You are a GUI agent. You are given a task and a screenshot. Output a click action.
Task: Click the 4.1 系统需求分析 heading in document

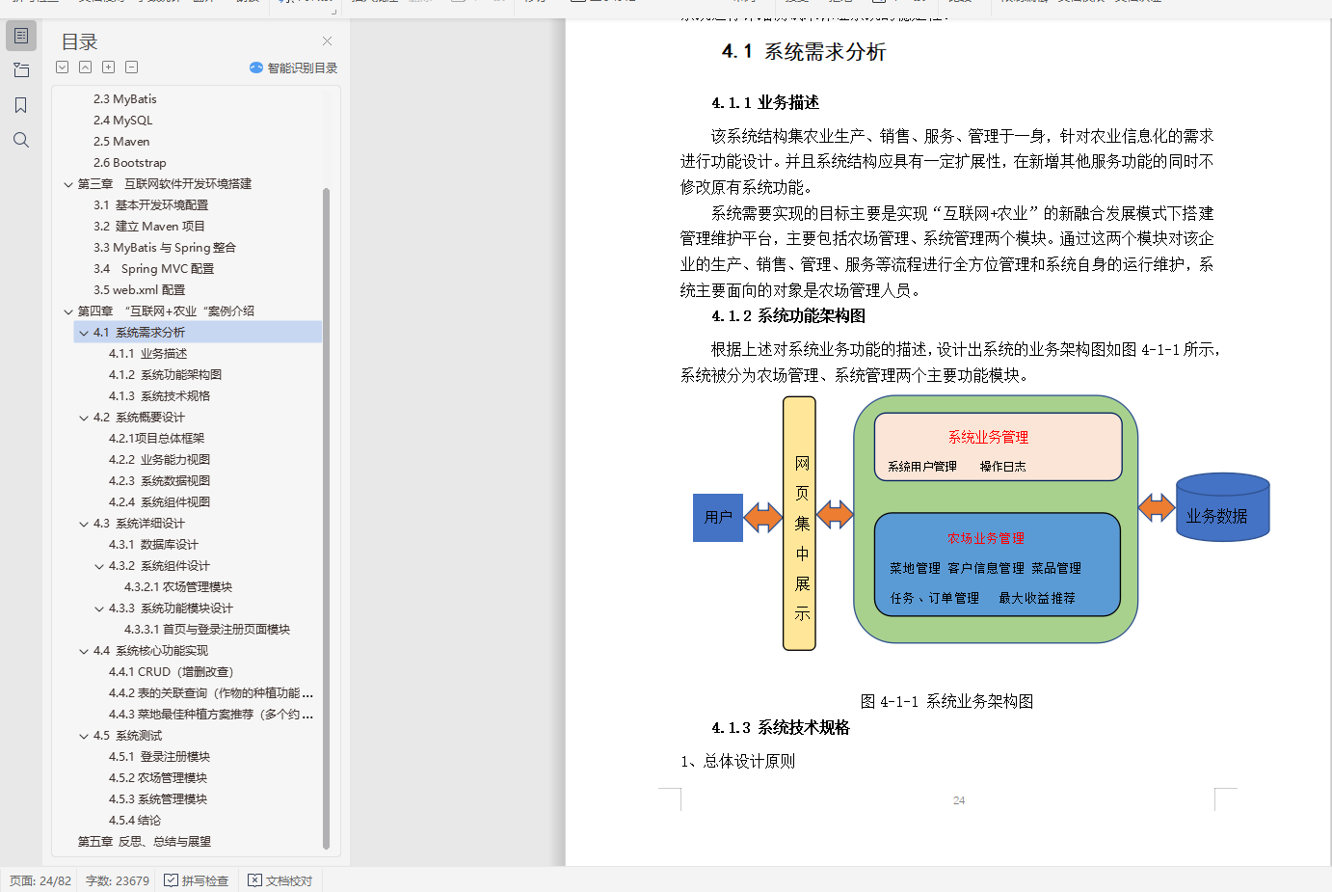pyautogui.click(x=804, y=52)
